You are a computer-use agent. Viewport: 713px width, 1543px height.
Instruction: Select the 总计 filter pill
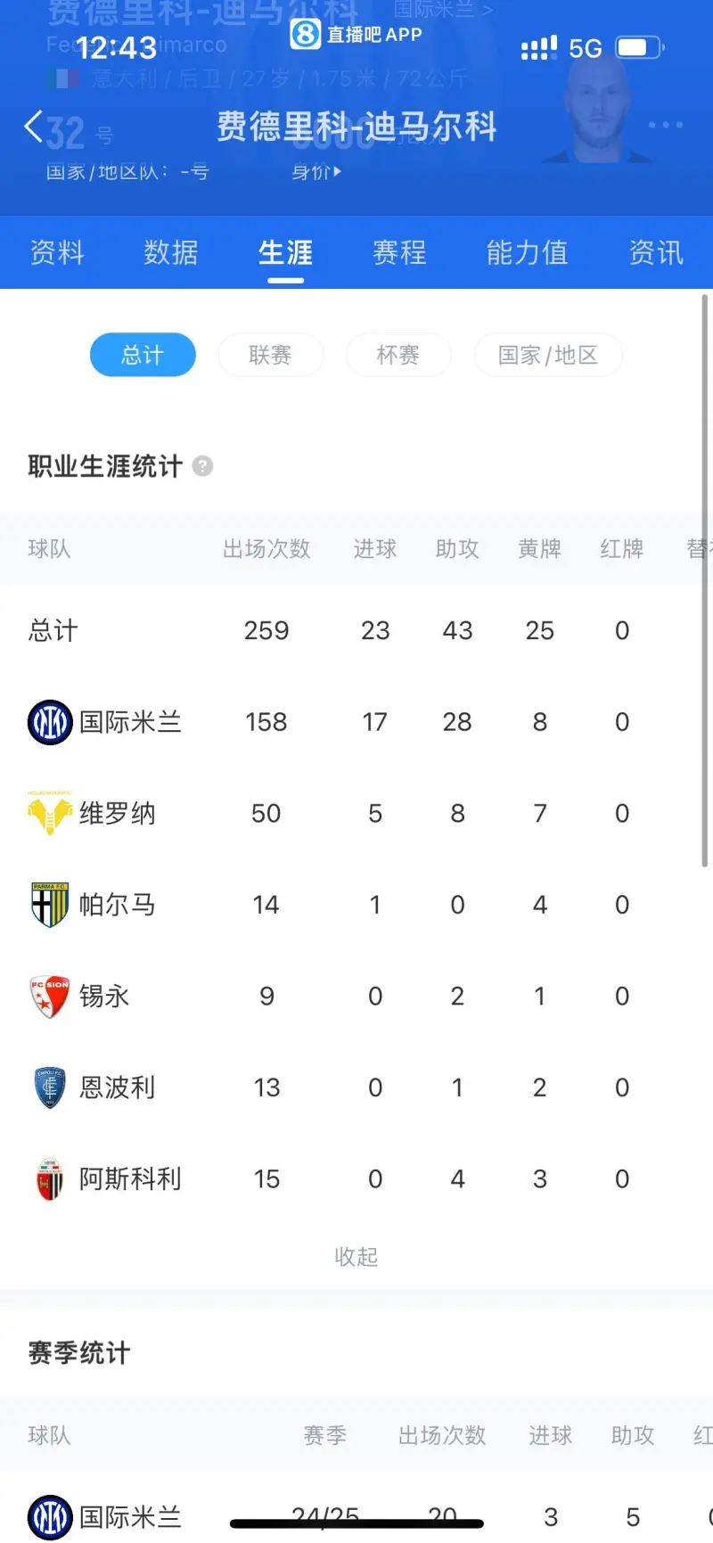[143, 355]
